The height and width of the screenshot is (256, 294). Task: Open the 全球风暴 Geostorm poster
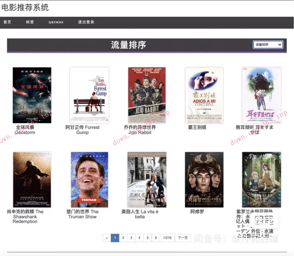(32, 95)
